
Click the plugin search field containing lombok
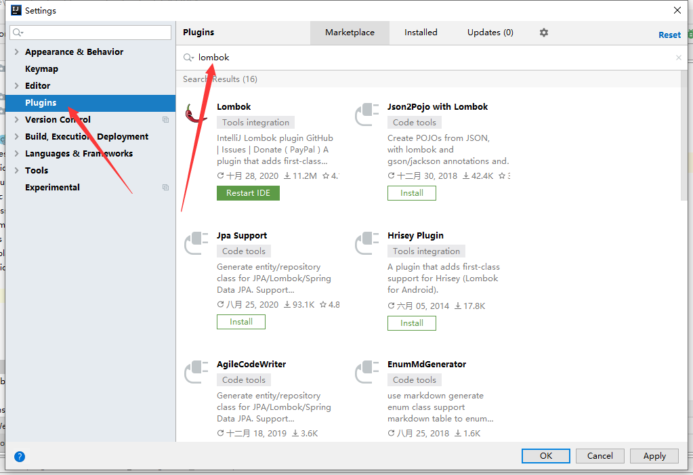coord(431,58)
